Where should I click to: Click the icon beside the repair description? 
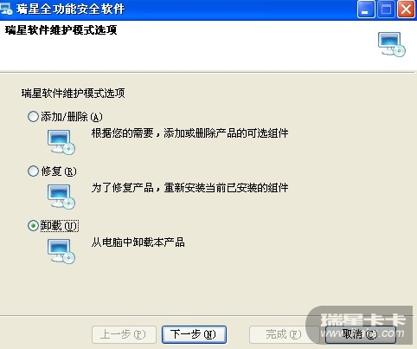point(61,197)
